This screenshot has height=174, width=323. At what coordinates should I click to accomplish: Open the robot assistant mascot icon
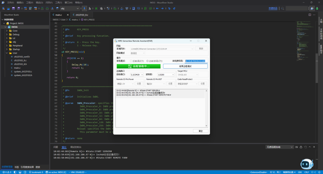(x=307, y=164)
